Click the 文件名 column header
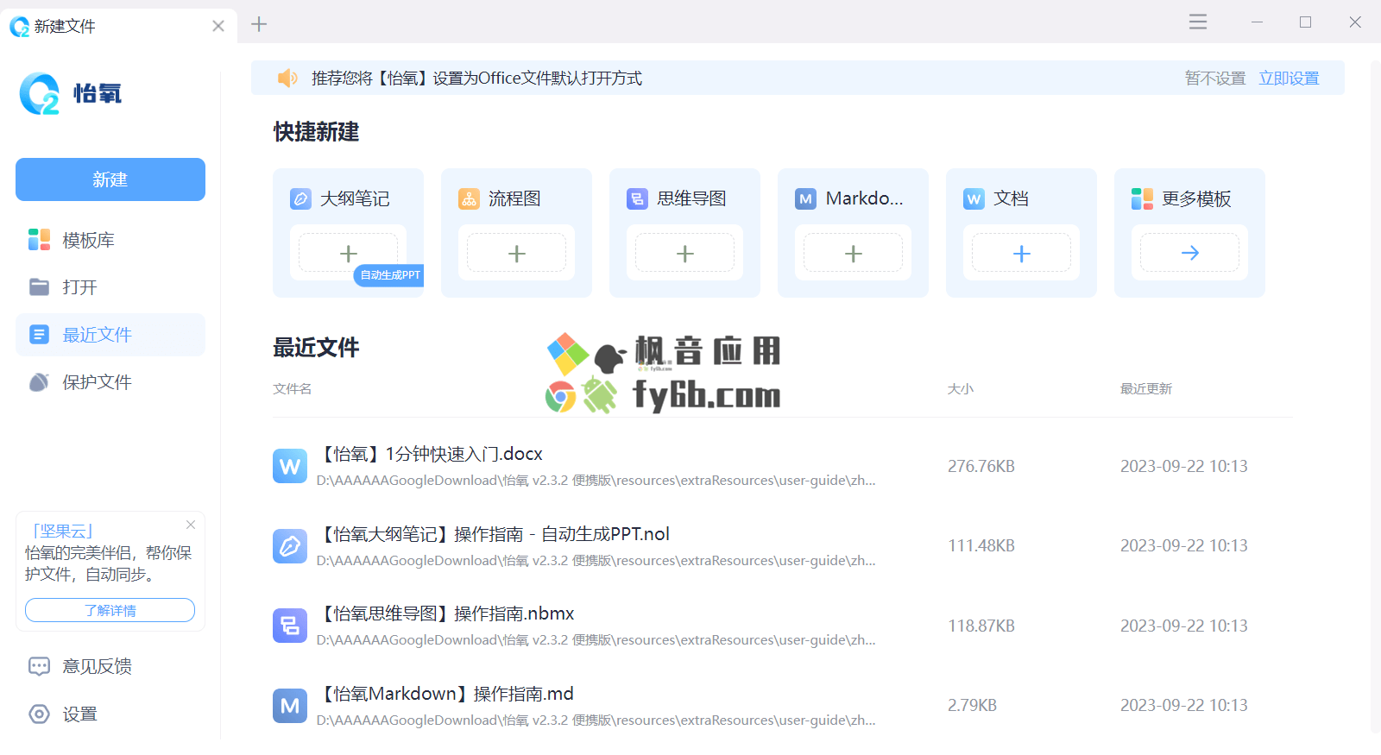Viewport: 1381px width, 755px height. coord(293,389)
